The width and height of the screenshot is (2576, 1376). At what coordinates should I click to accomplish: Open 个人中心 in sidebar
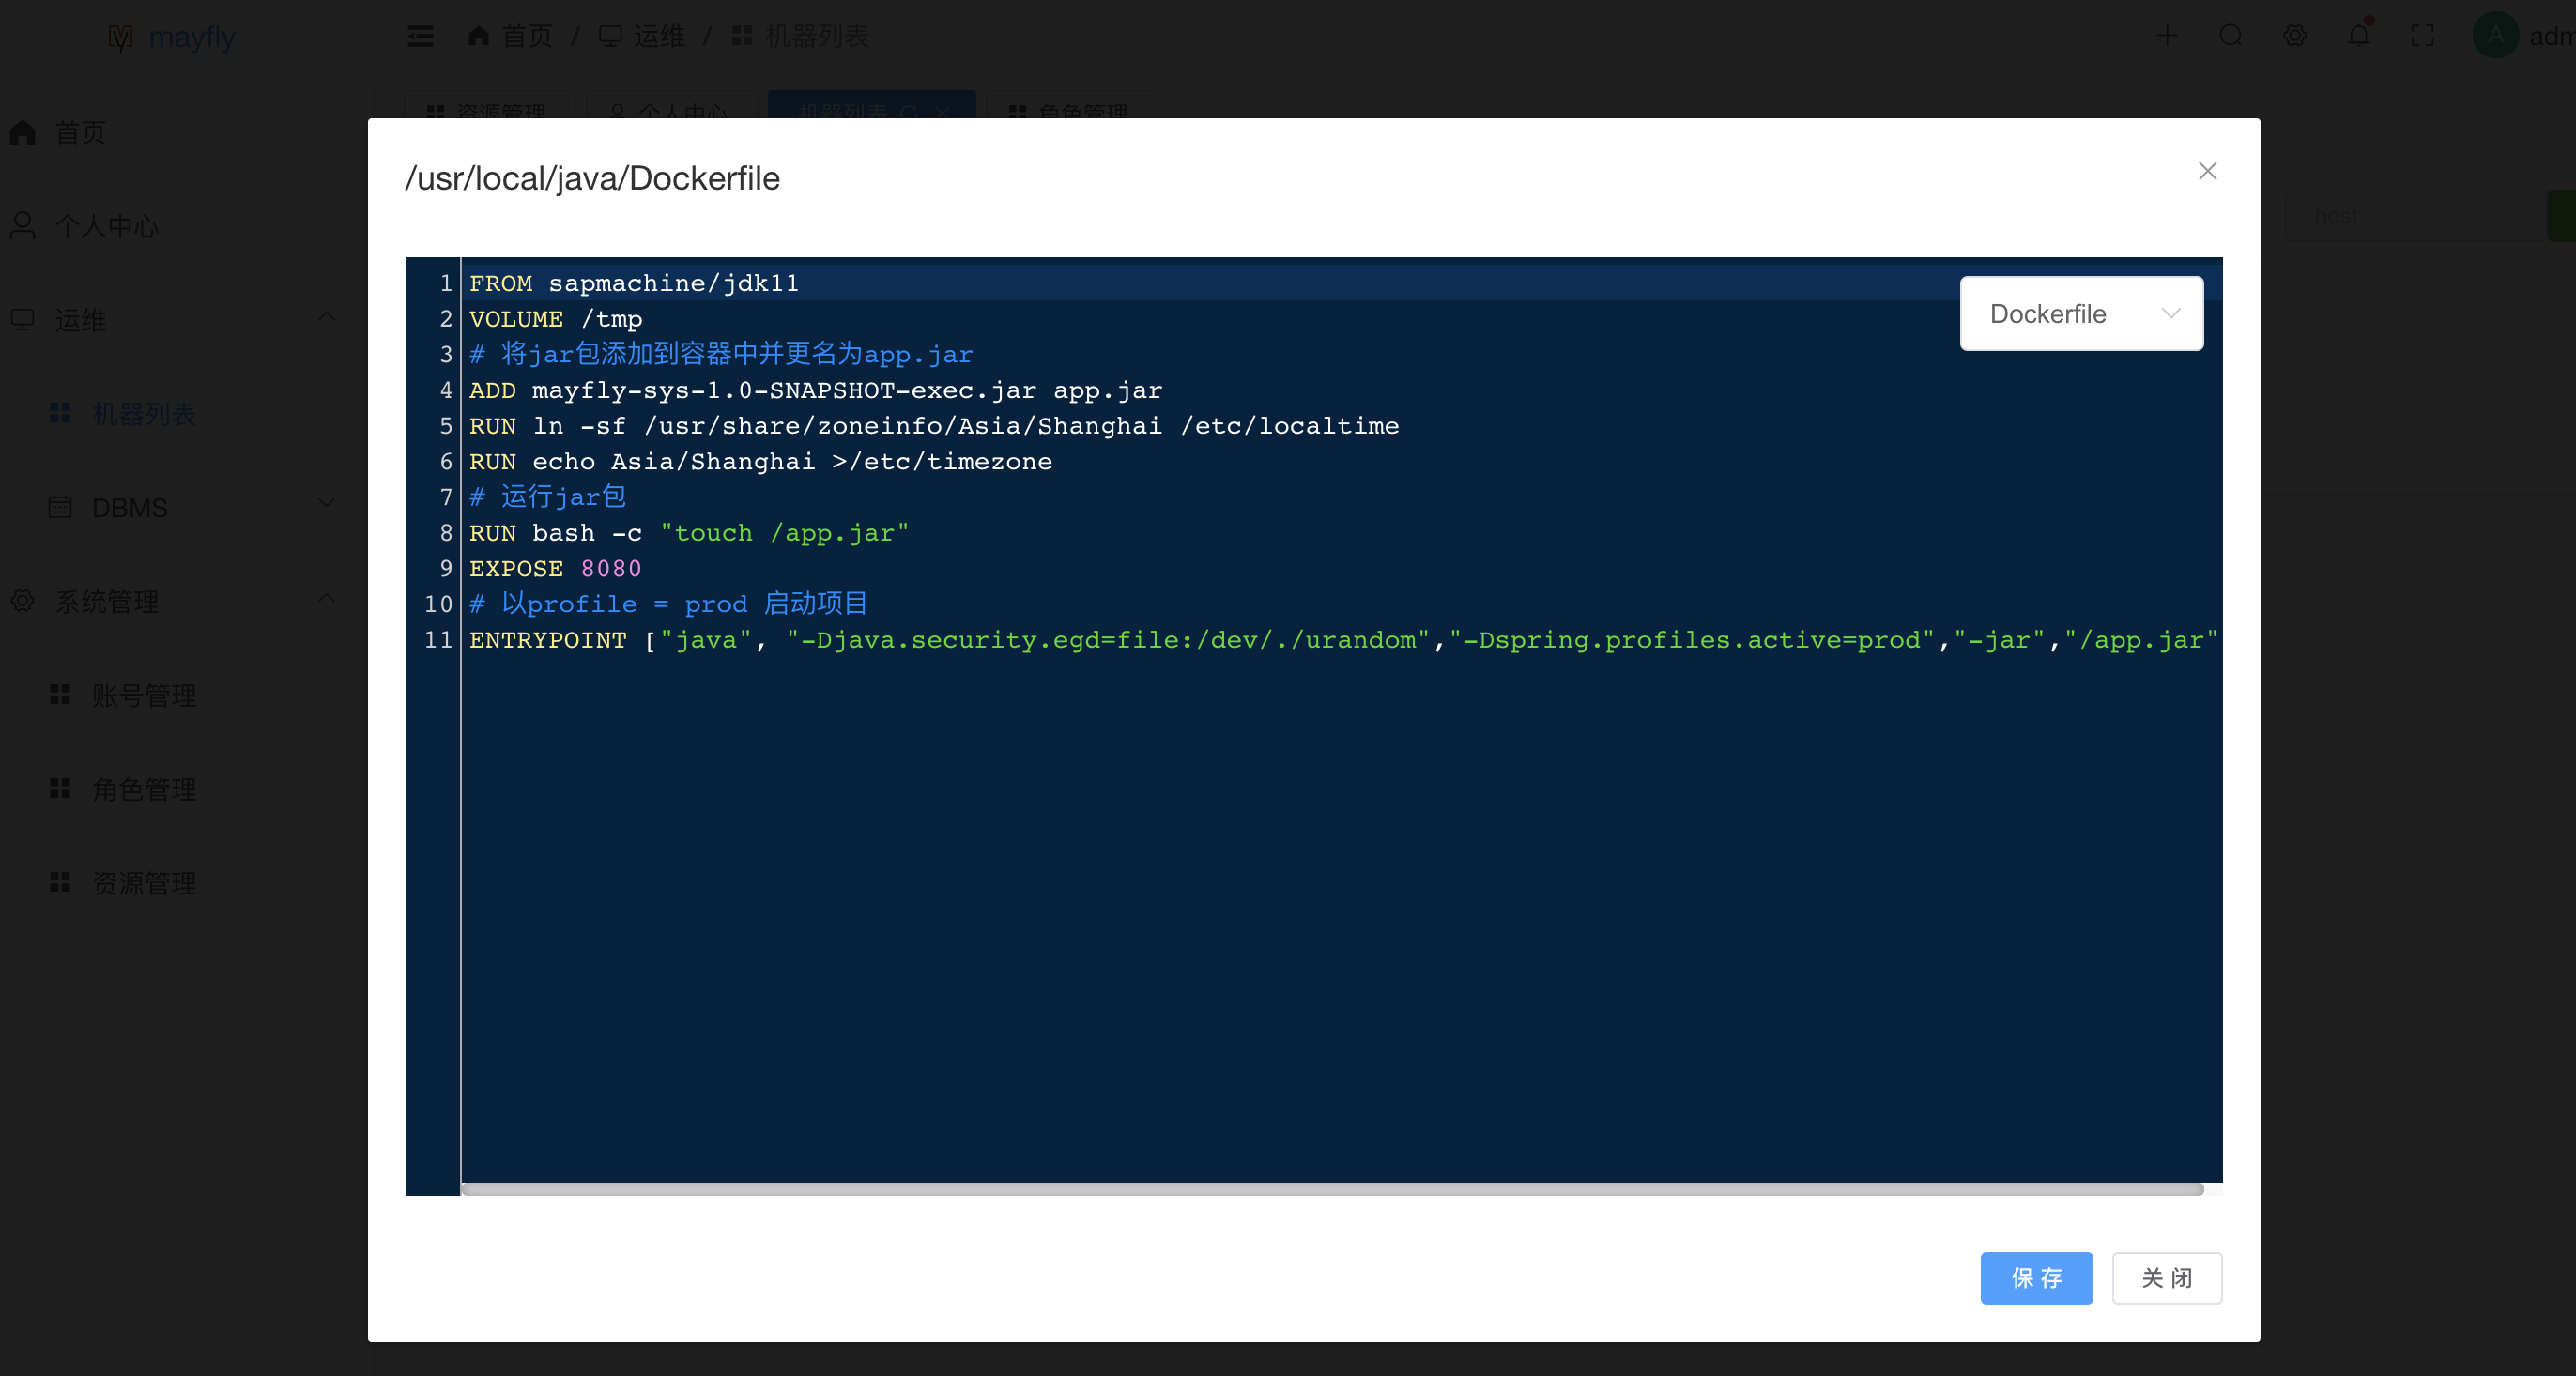tap(105, 226)
